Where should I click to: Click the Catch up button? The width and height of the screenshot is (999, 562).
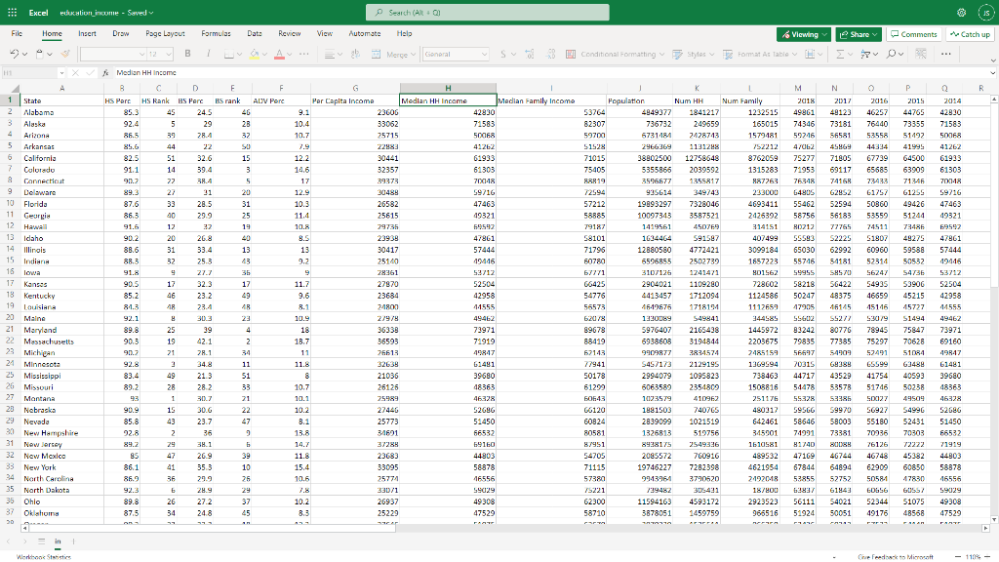[969, 34]
